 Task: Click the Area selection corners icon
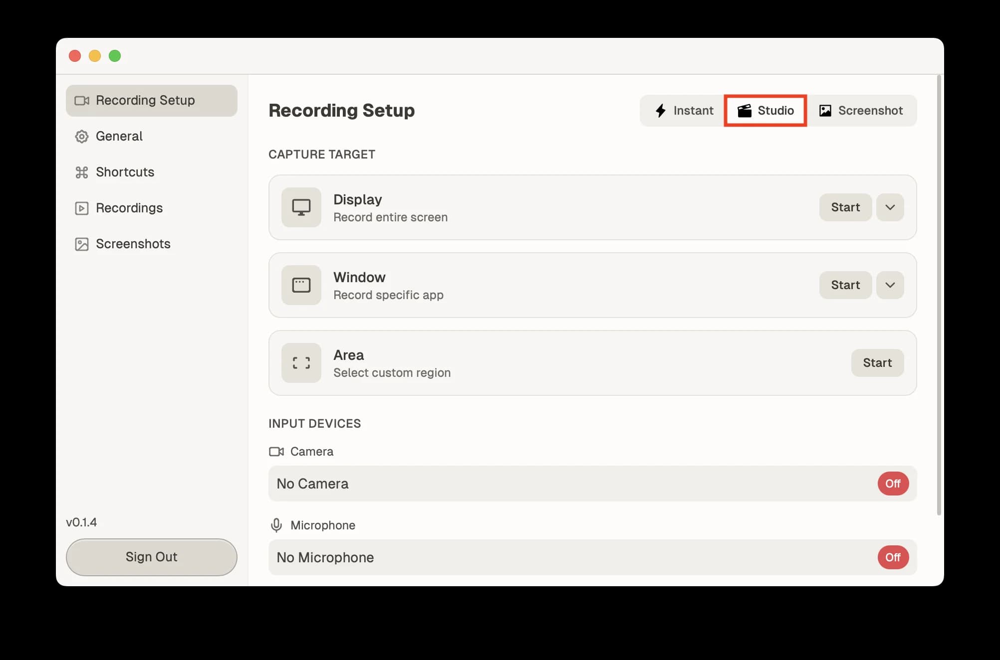(301, 363)
